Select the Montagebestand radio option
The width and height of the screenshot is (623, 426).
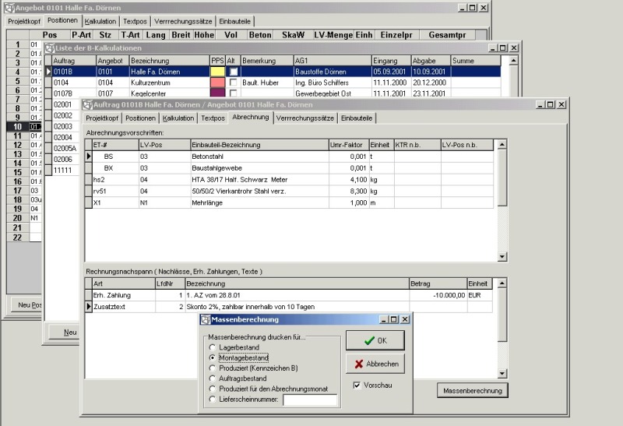pyautogui.click(x=212, y=357)
